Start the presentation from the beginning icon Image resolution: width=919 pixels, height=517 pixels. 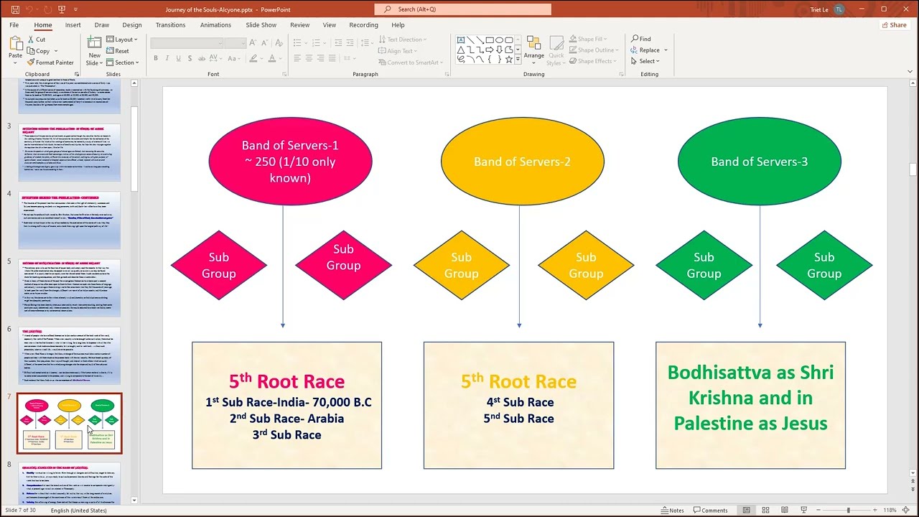(x=62, y=9)
